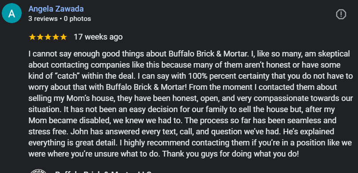Click the '3 reviews' count text
The height and width of the screenshot is (173, 358).
43,19
